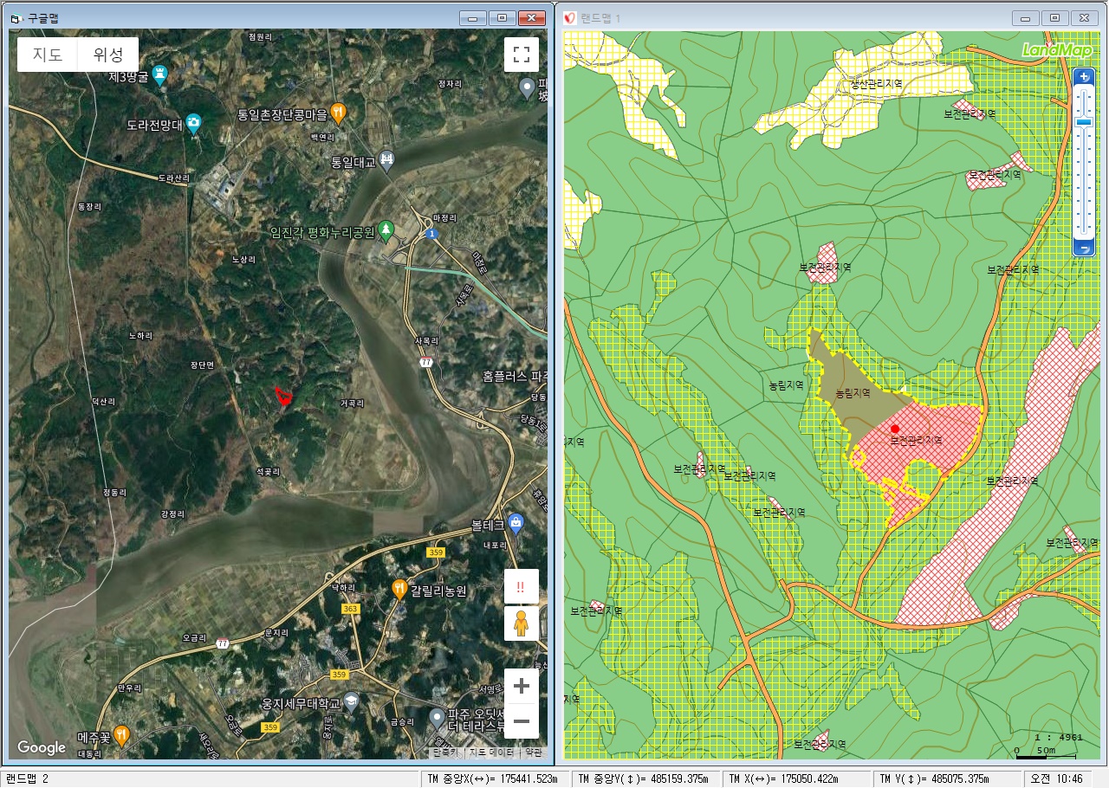
Task: Click the red !! button on Google map
Action: tap(522, 586)
